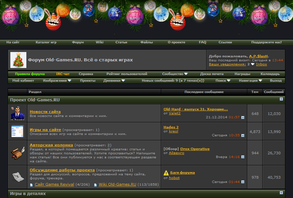Open Ссылки in top menu
The width and height of the screenshot is (293, 198).
tap(225, 42)
